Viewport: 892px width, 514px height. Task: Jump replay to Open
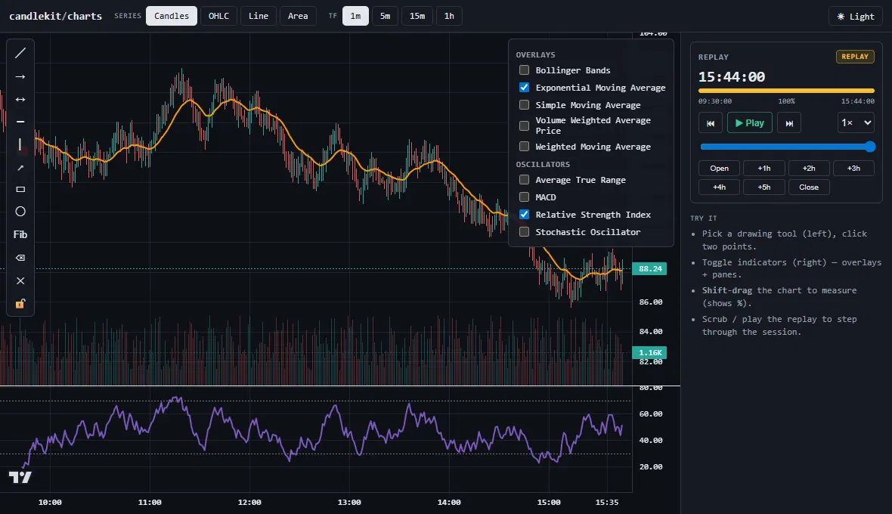click(x=719, y=169)
